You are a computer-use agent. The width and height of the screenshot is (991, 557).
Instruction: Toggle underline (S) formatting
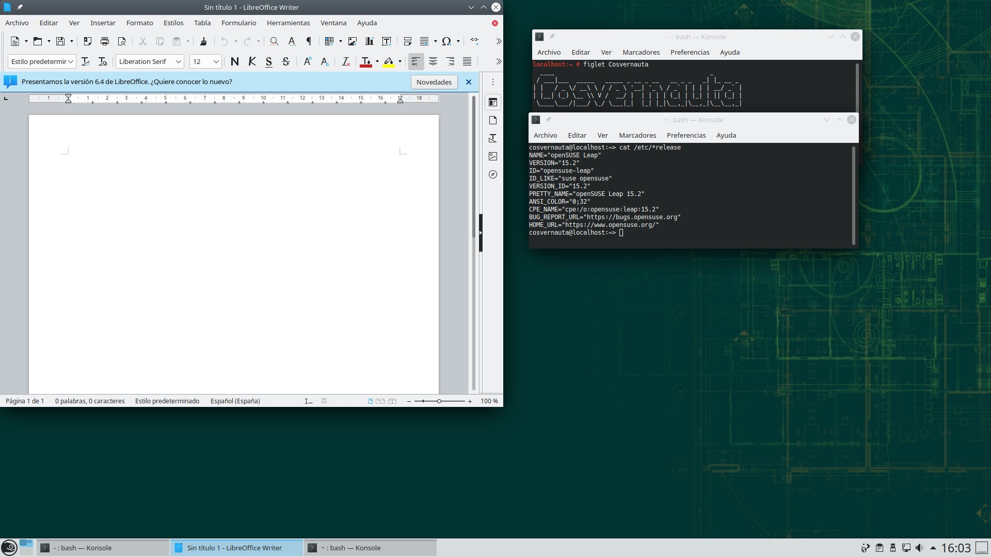click(269, 61)
